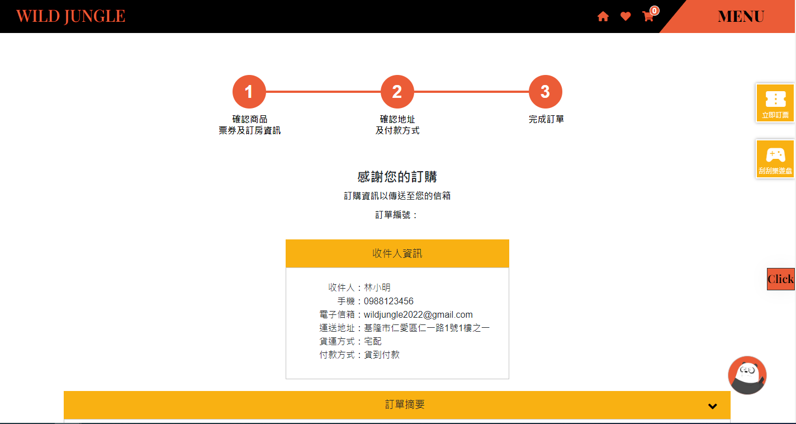Image resolution: width=796 pixels, height=424 pixels.
Task: Open the panda chat assistant
Action: pyautogui.click(x=747, y=375)
